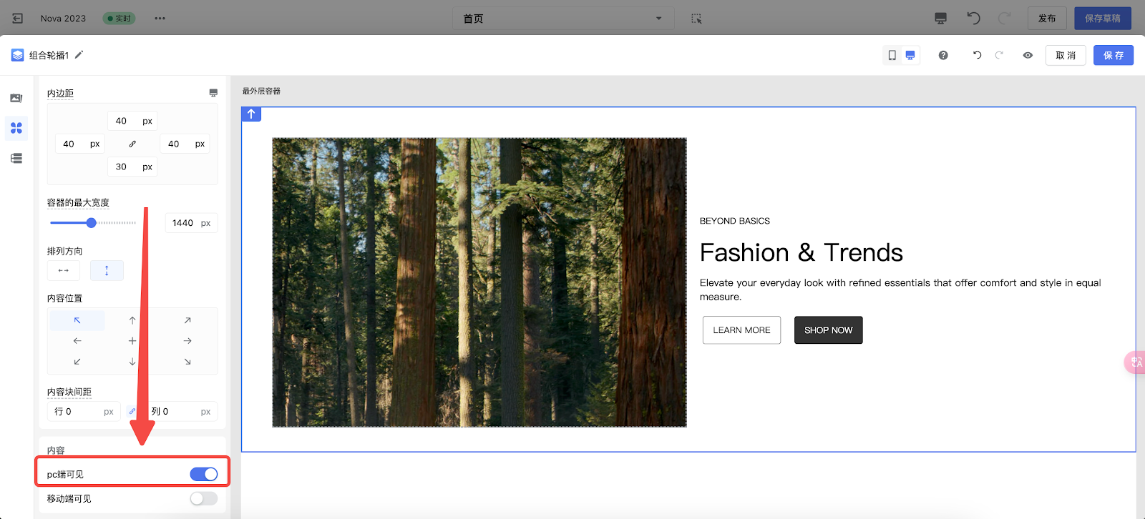Click the 内容块间距 label

[x=69, y=392]
